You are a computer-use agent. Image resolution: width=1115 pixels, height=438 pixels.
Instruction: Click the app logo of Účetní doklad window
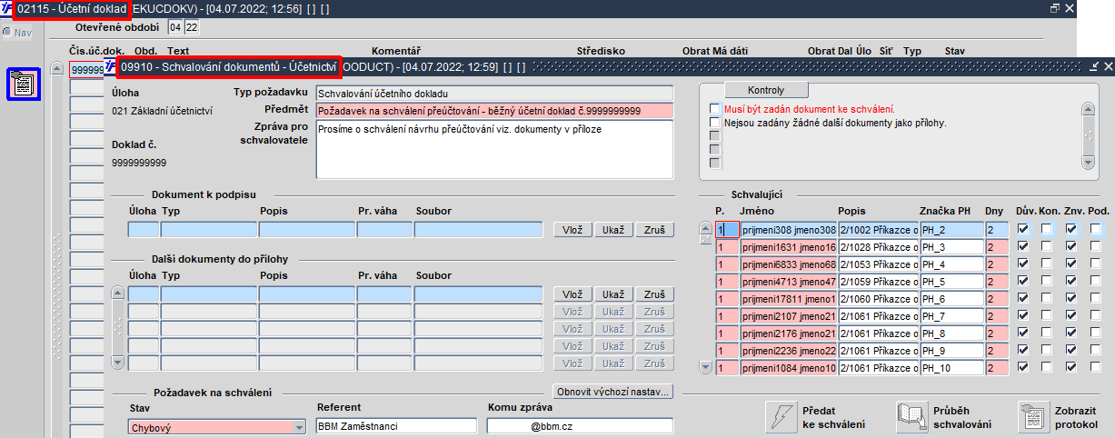[x=6, y=8]
